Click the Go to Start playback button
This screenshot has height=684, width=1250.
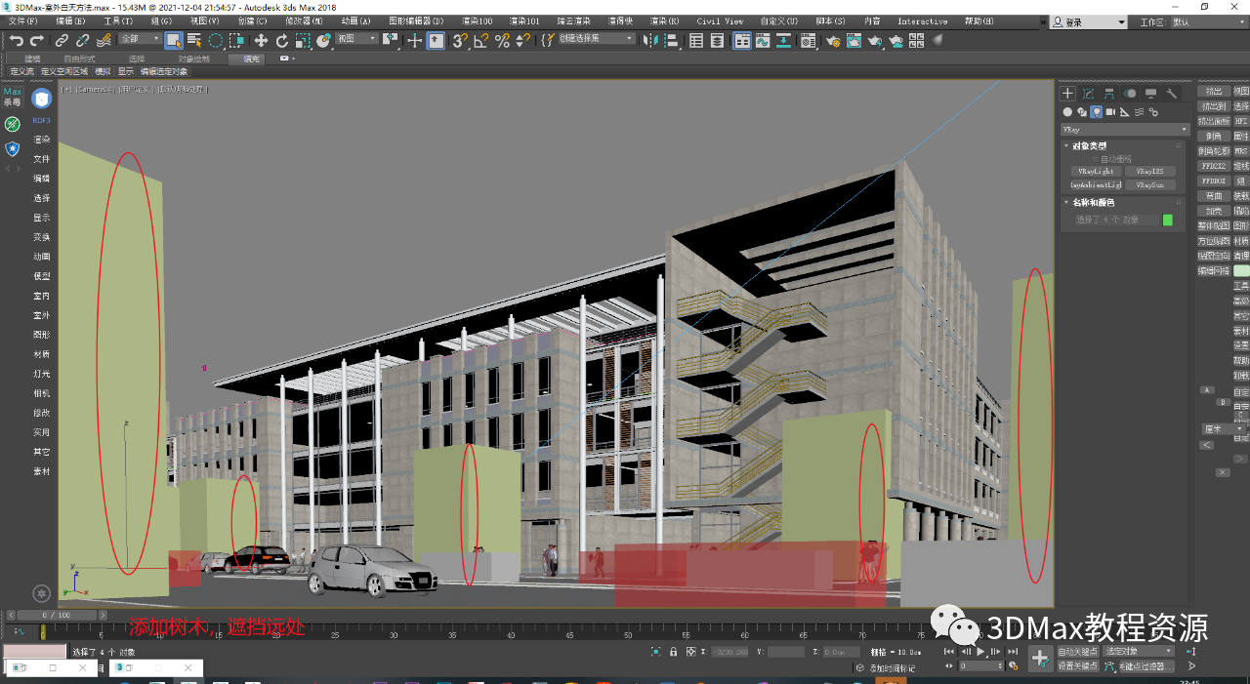(x=949, y=651)
